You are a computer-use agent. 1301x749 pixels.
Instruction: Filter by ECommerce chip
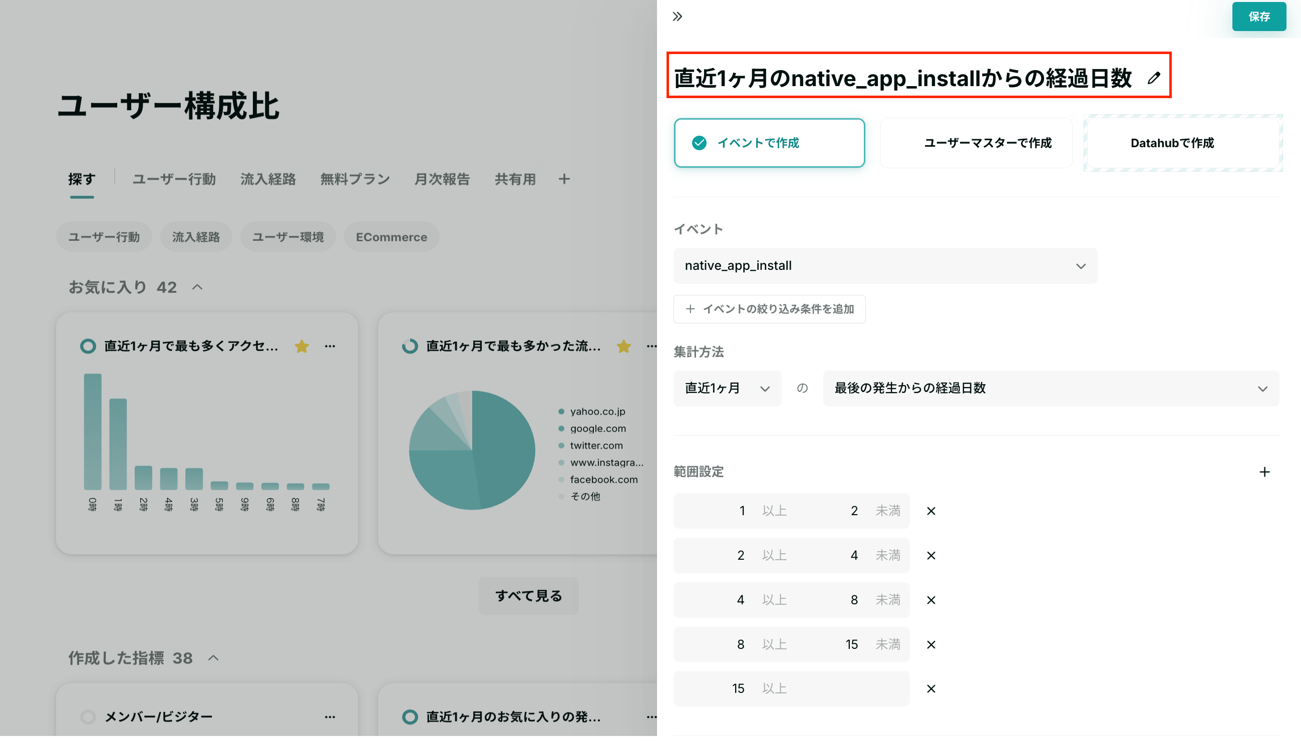[x=392, y=237]
